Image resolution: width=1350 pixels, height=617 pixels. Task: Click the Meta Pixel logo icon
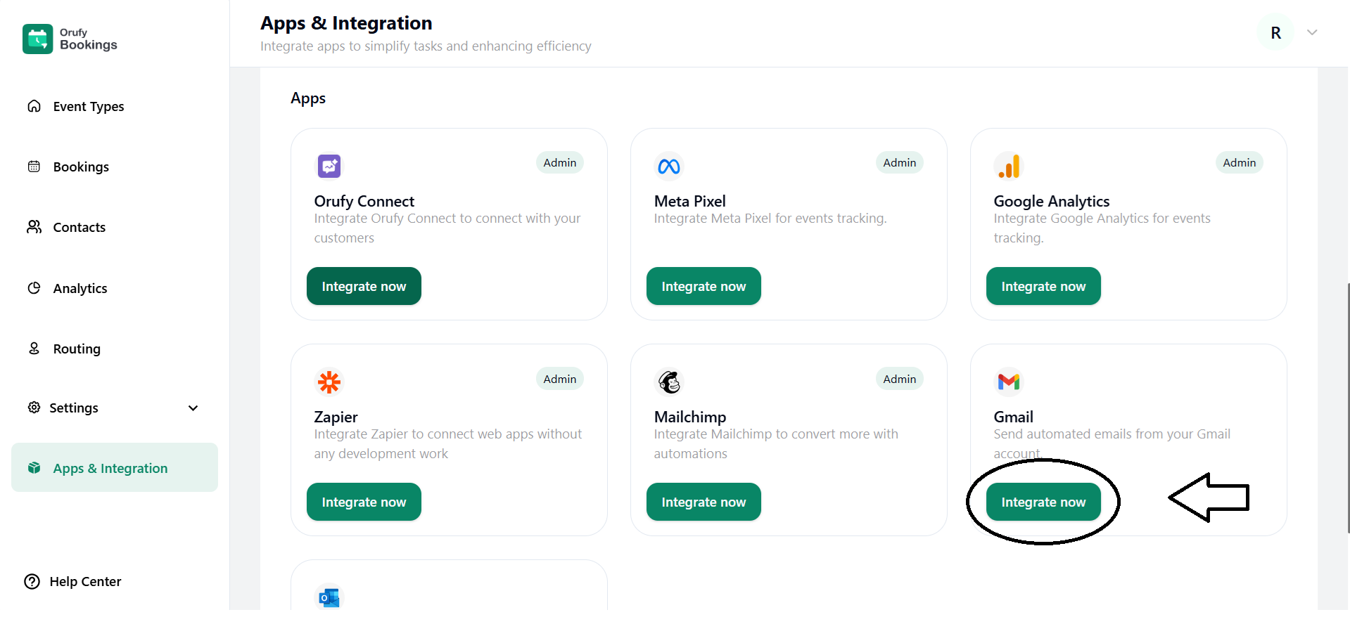(x=668, y=167)
